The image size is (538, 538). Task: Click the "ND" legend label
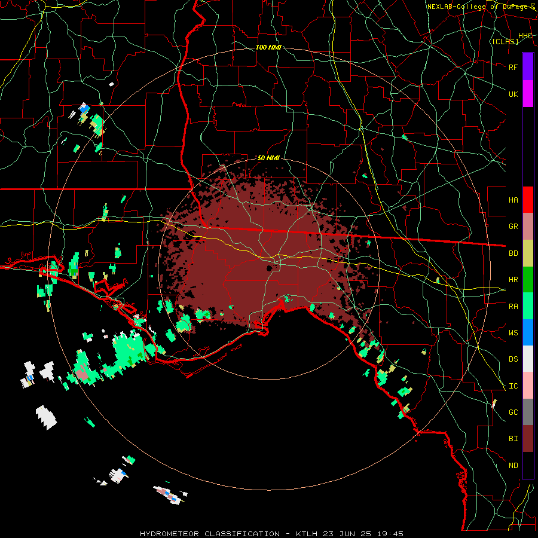click(513, 466)
